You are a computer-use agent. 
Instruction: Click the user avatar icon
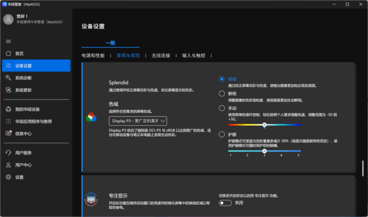pyautogui.click(x=9, y=19)
